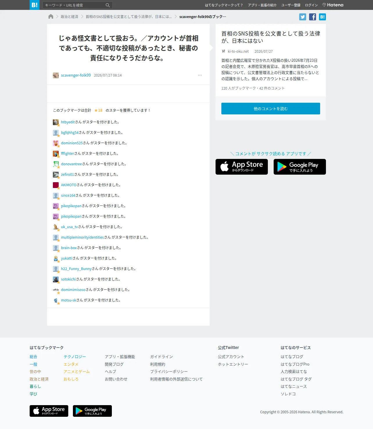Viewport: 373px width, 429px height.
Task: Open ユーザー登録 in top navigation
Action: (291, 5)
